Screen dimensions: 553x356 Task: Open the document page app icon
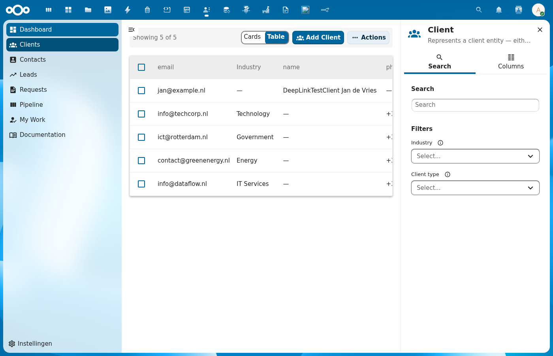(286, 10)
